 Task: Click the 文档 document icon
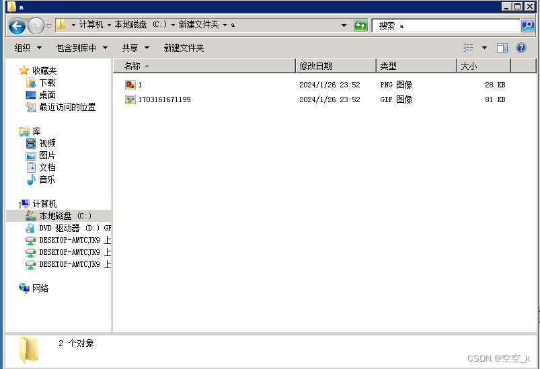coord(31,167)
